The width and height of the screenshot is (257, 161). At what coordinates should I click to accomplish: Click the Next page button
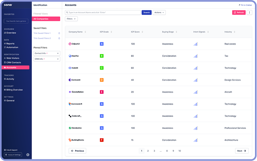242,151
